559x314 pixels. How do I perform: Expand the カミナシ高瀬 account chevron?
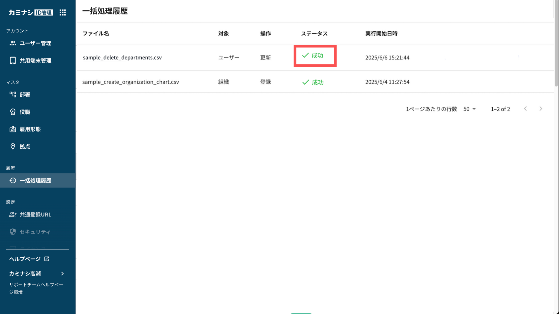tap(63, 274)
